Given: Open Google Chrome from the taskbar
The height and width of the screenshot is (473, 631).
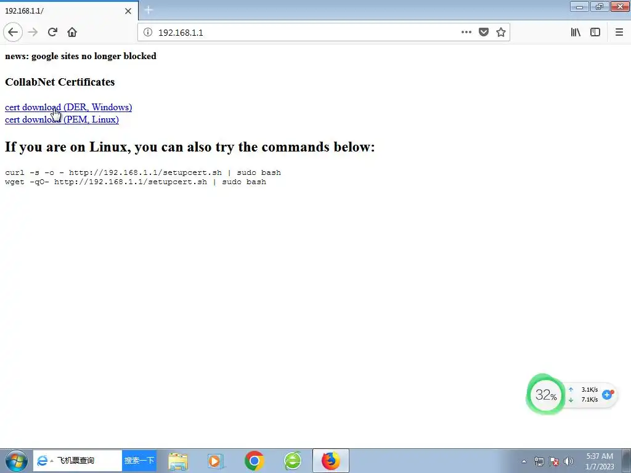Looking at the screenshot, I should (254, 461).
